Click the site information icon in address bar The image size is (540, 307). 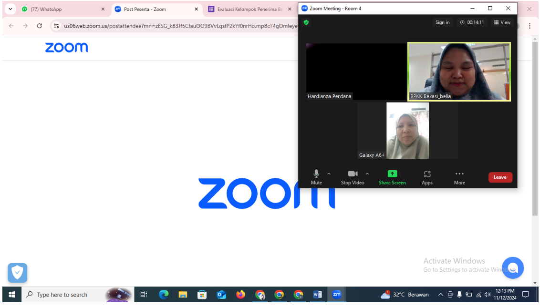56,26
